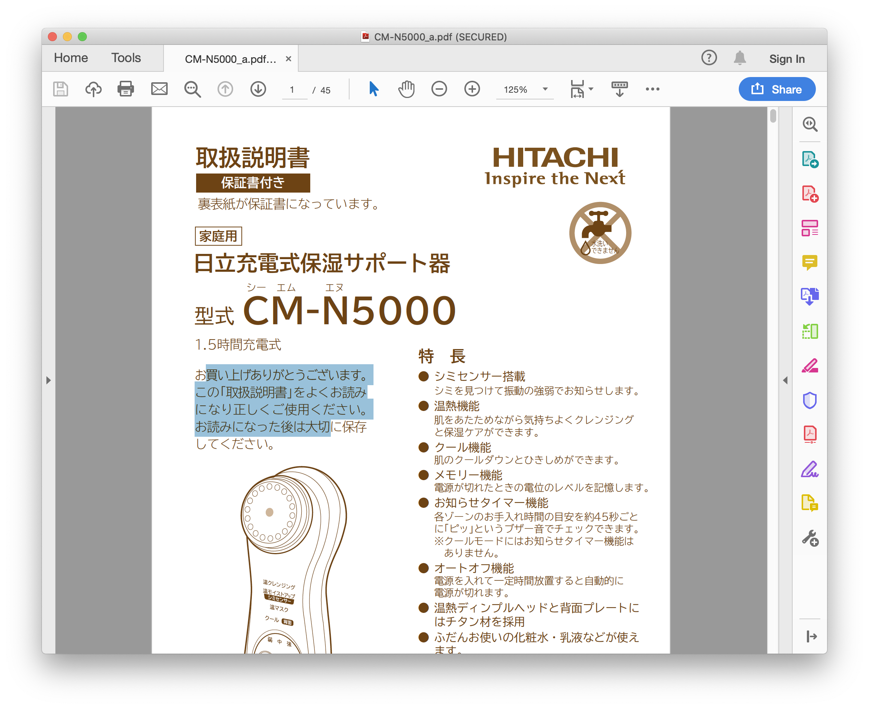Viewport: 869px width, 709px height.
Task: Click the 家庭用 boxed label
Action: tap(218, 236)
